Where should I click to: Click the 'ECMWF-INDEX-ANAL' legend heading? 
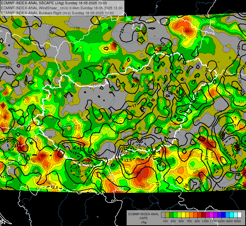pos(144,214)
